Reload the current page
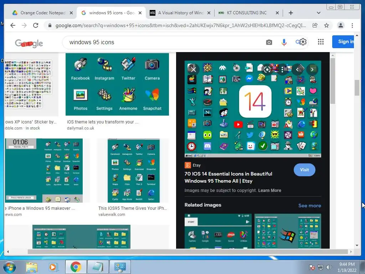Viewport: 365px width, 274px height. [x=36, y=25]
